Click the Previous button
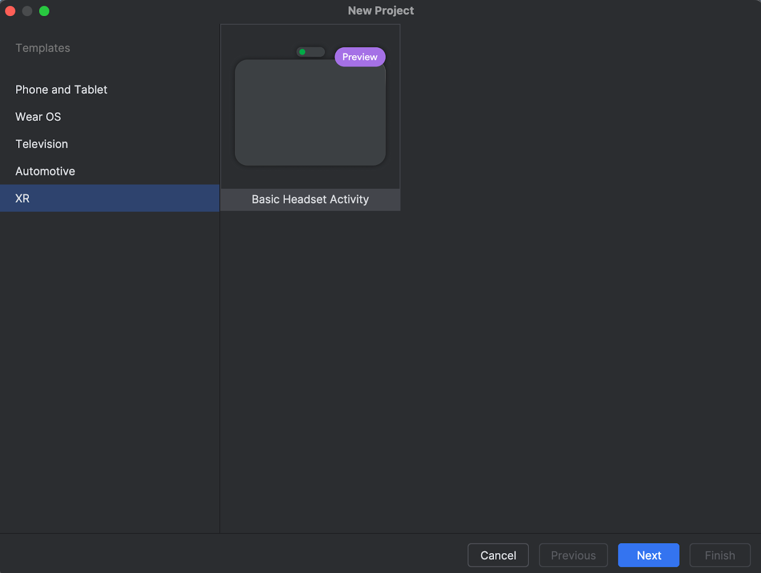Screen dimensions: 761x573 click(x=573, y=555)
